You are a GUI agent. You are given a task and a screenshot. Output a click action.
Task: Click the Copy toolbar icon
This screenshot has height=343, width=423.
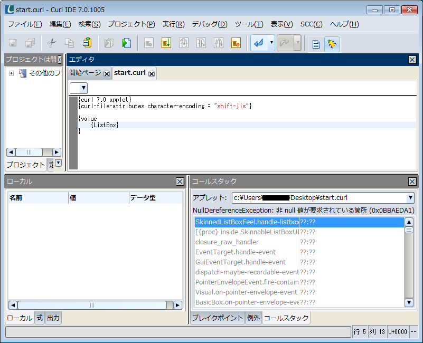click(x=69, y=43)
